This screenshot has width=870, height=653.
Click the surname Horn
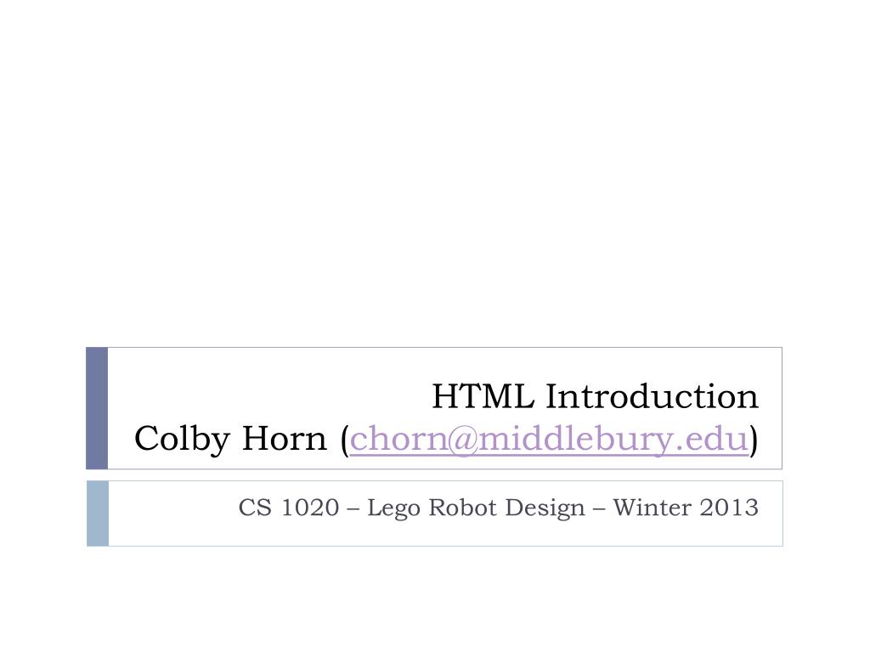[x=285, y=439]
